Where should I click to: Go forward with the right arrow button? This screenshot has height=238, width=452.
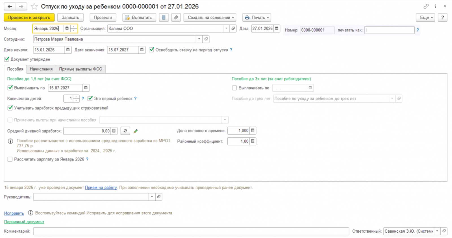[x=21, y=6]
